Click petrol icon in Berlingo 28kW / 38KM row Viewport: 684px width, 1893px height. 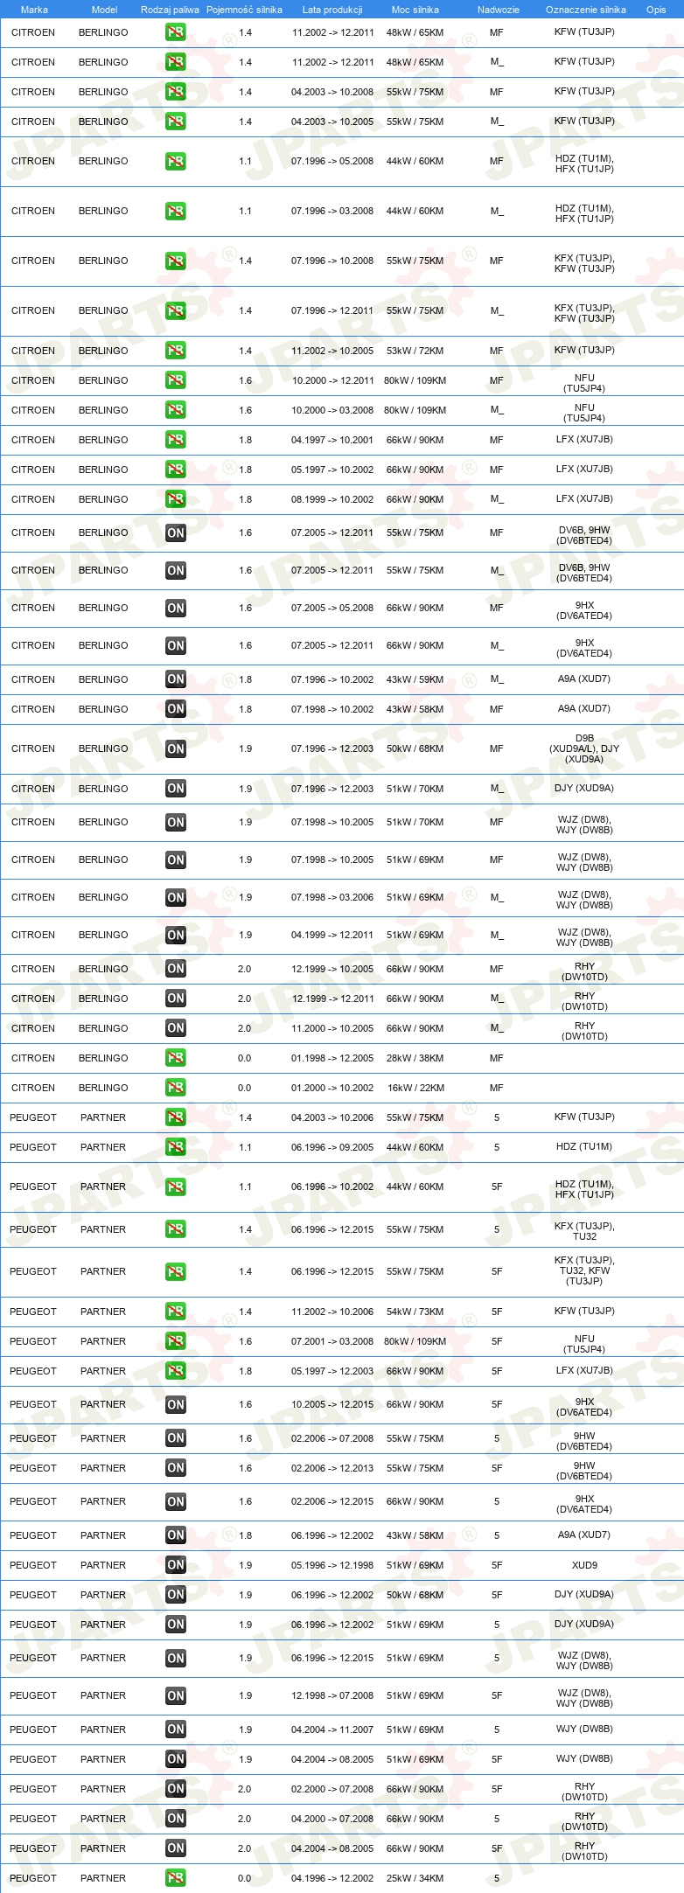tap(176, 1058)
